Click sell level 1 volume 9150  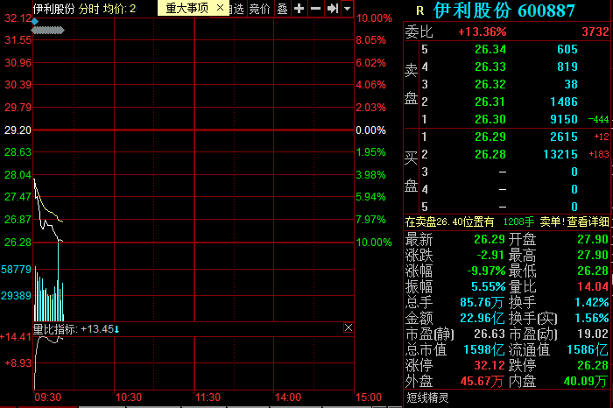click(564, 119)
